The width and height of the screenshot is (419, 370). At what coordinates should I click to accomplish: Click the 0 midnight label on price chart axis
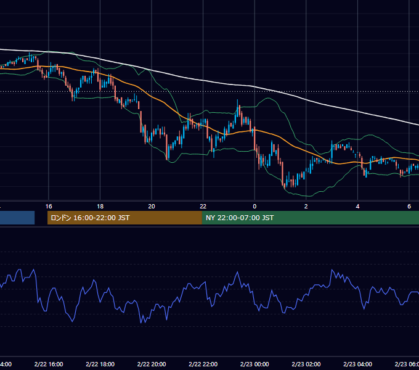(x=254, y=207)
